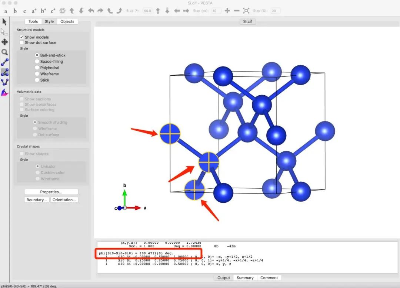
Task: Focus the Step (%) field
Action: [x=276, y=11]
